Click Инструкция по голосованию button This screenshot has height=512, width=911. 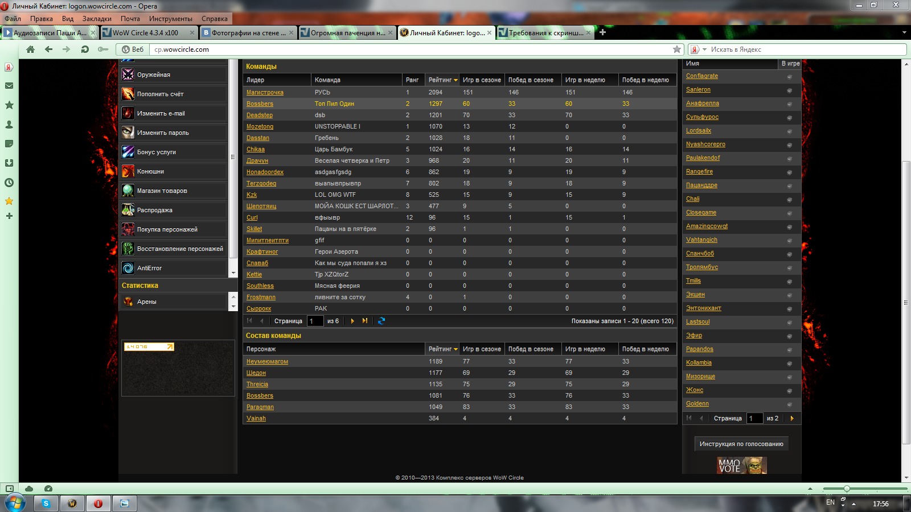741,444
